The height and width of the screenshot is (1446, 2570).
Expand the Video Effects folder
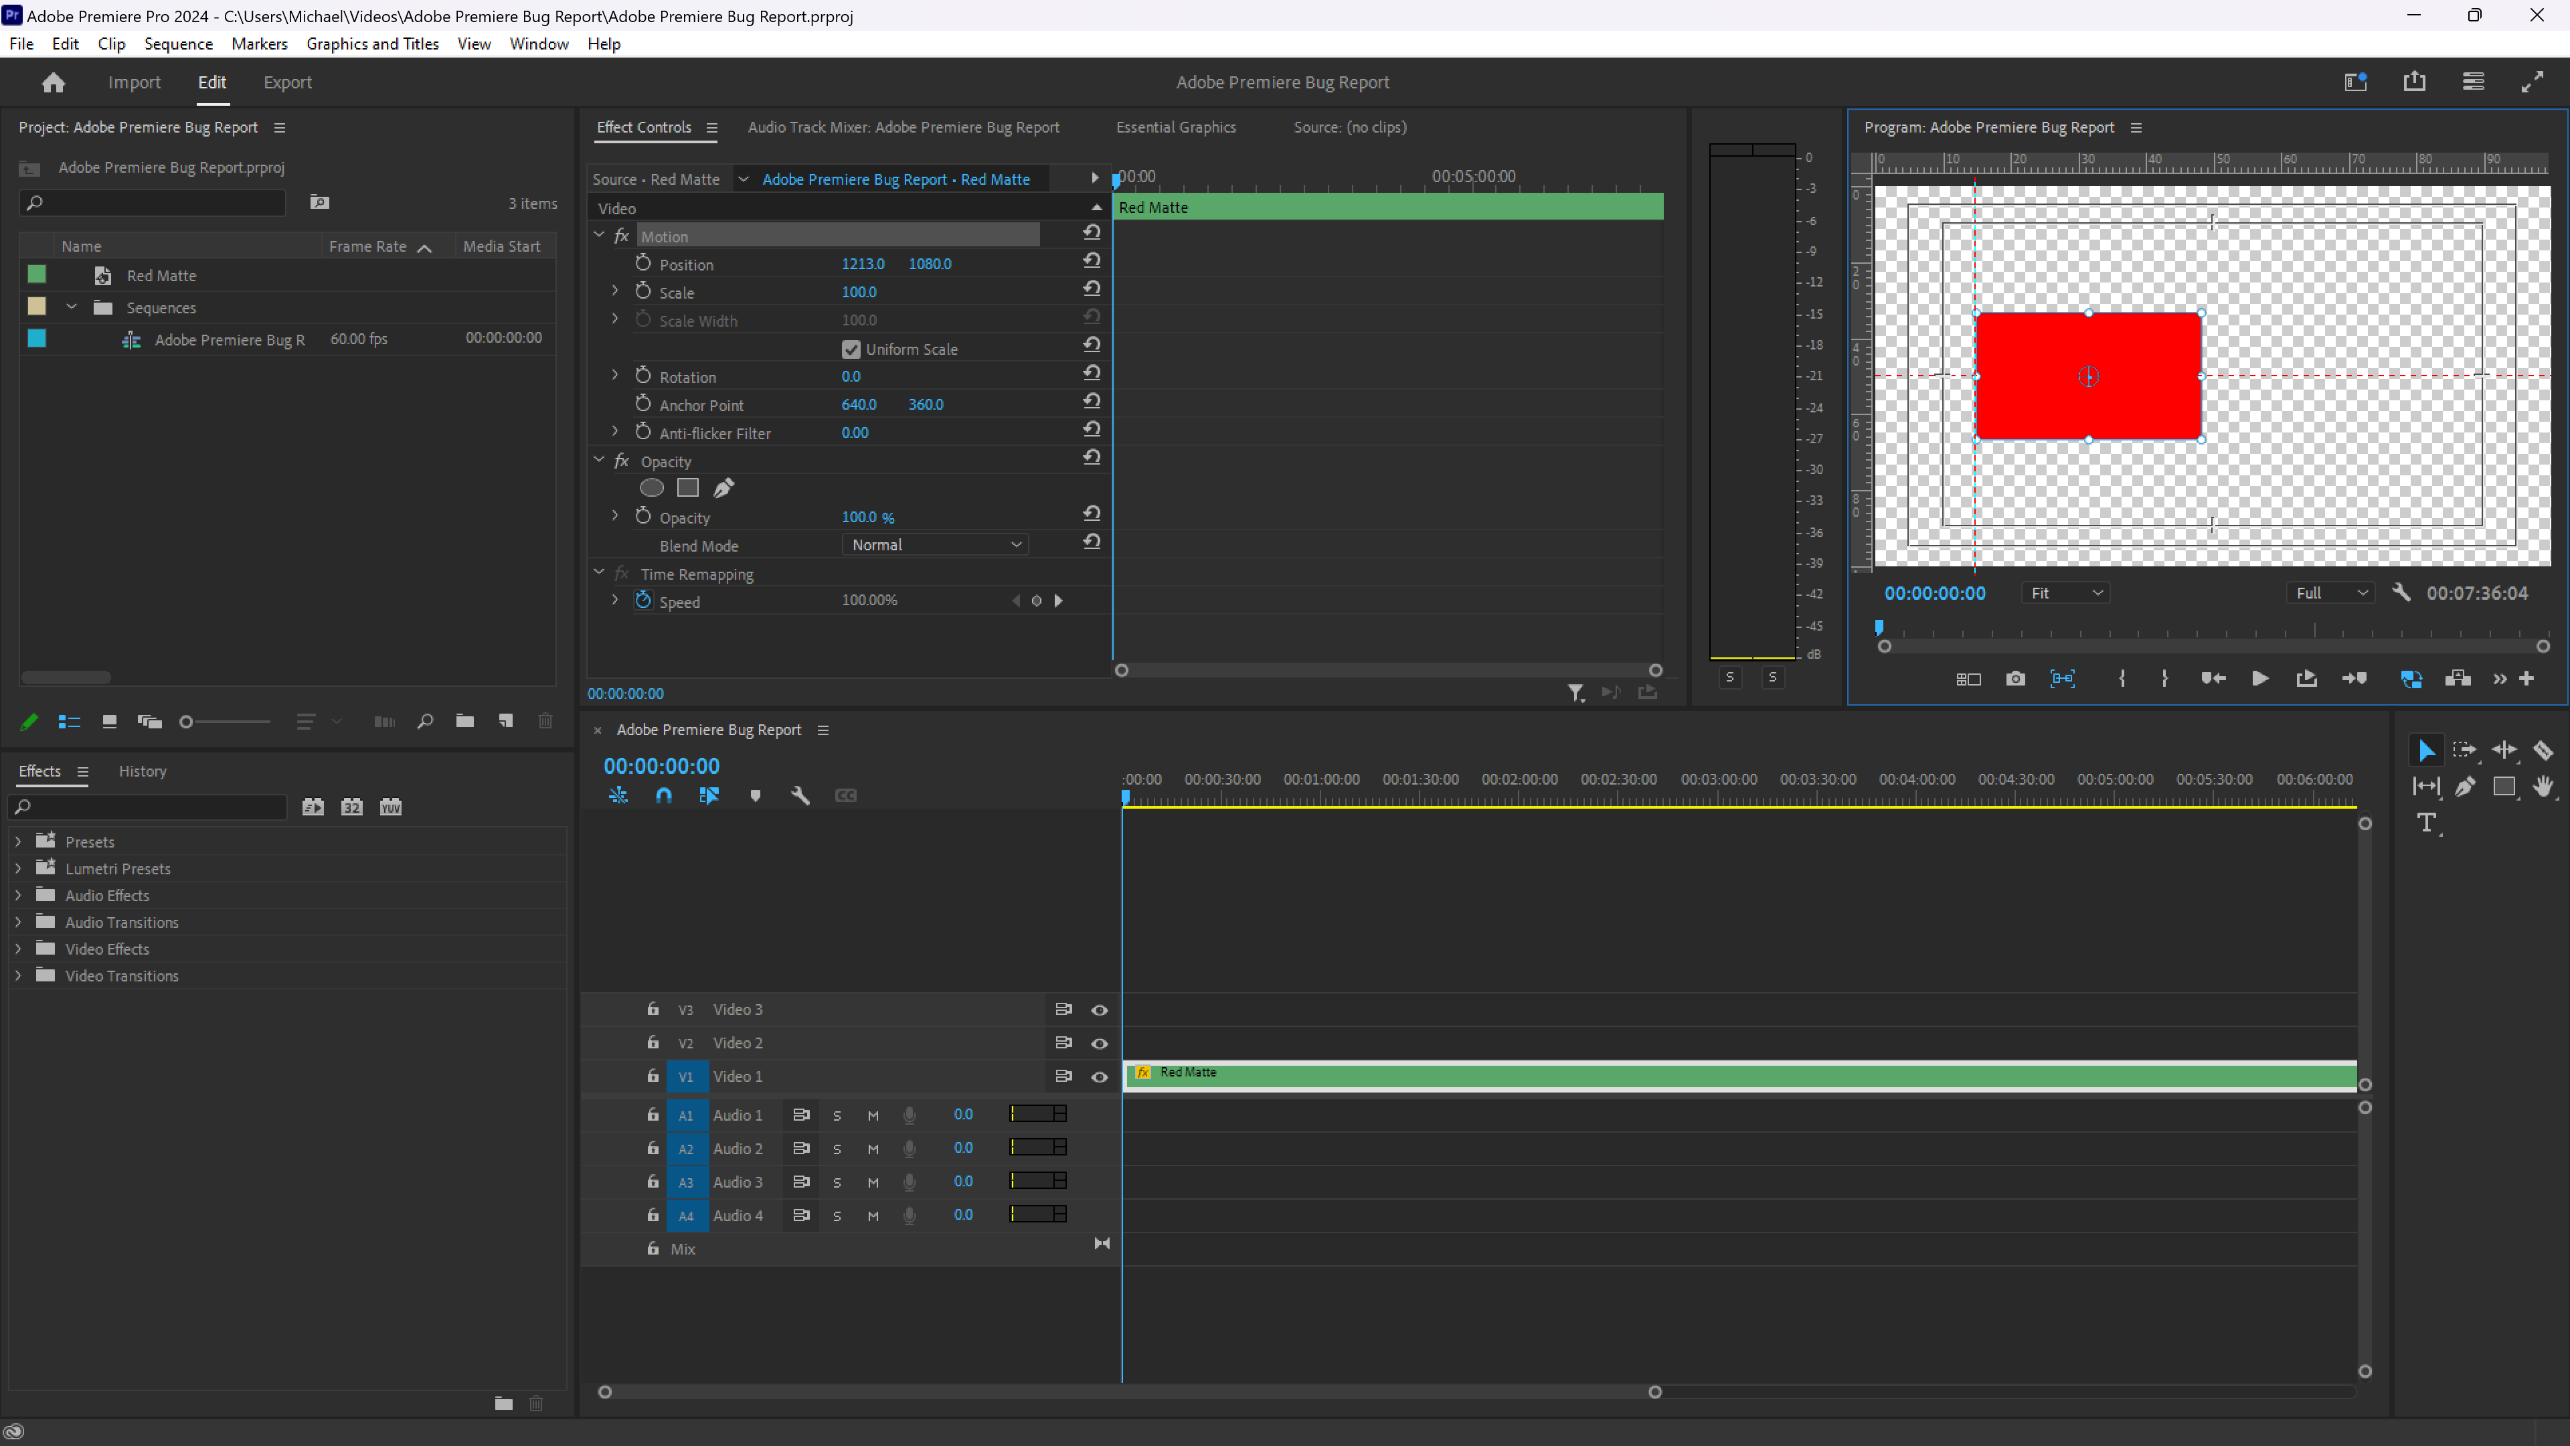(18, 948)
